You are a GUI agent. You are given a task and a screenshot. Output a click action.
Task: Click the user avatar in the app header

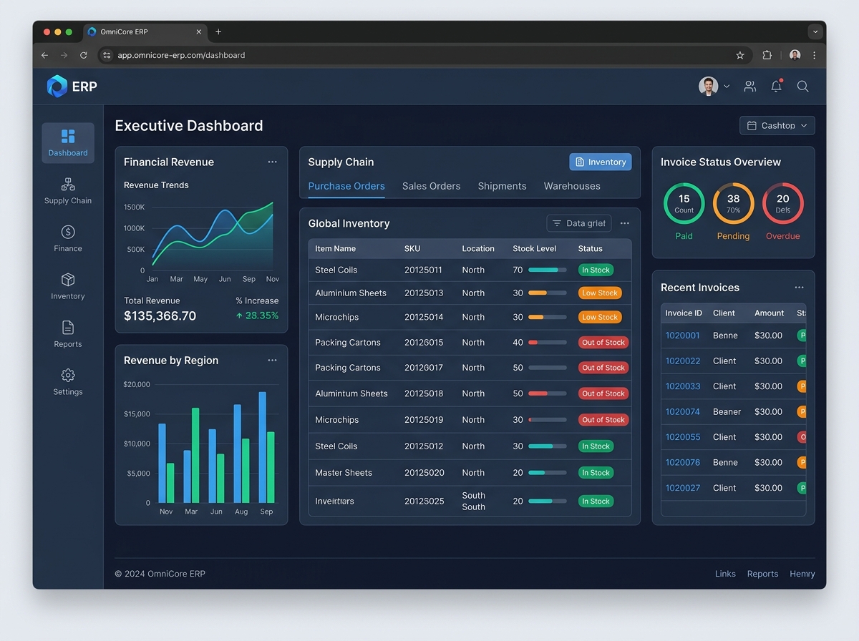click(x=708, y=87)
